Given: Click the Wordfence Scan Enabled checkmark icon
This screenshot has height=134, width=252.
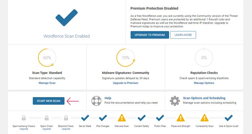Looking at the screenshot, I should 67,18.
